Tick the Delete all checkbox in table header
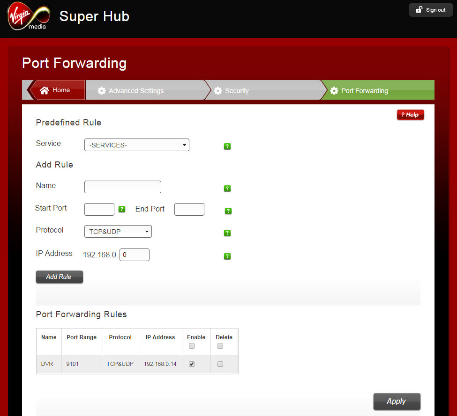The height and width of the screenshot is (416, 457). click(x=220, y=346)
